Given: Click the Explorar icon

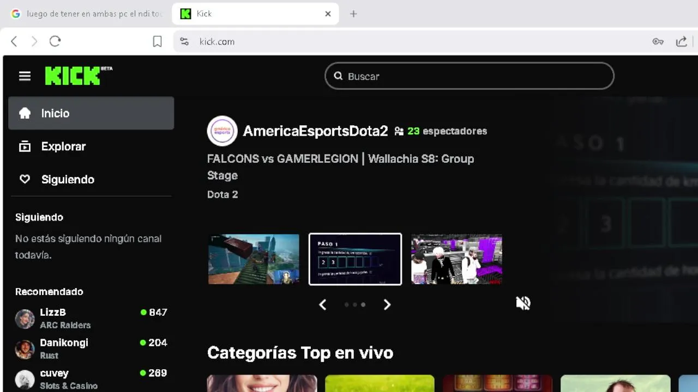Looking at the screenshot, I should click(25, 146).
